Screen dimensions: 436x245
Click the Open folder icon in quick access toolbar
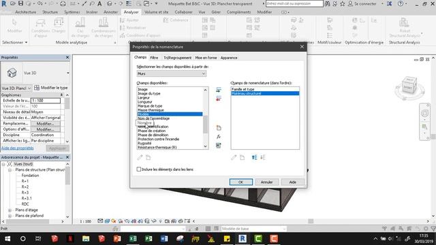click(13, 3)
